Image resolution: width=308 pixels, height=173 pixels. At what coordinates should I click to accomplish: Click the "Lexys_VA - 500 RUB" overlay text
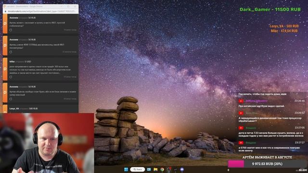click(284, 26)
